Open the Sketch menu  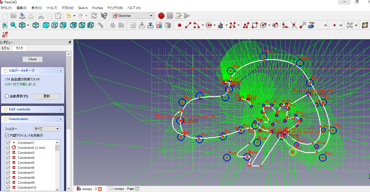(x=83, y=8)
